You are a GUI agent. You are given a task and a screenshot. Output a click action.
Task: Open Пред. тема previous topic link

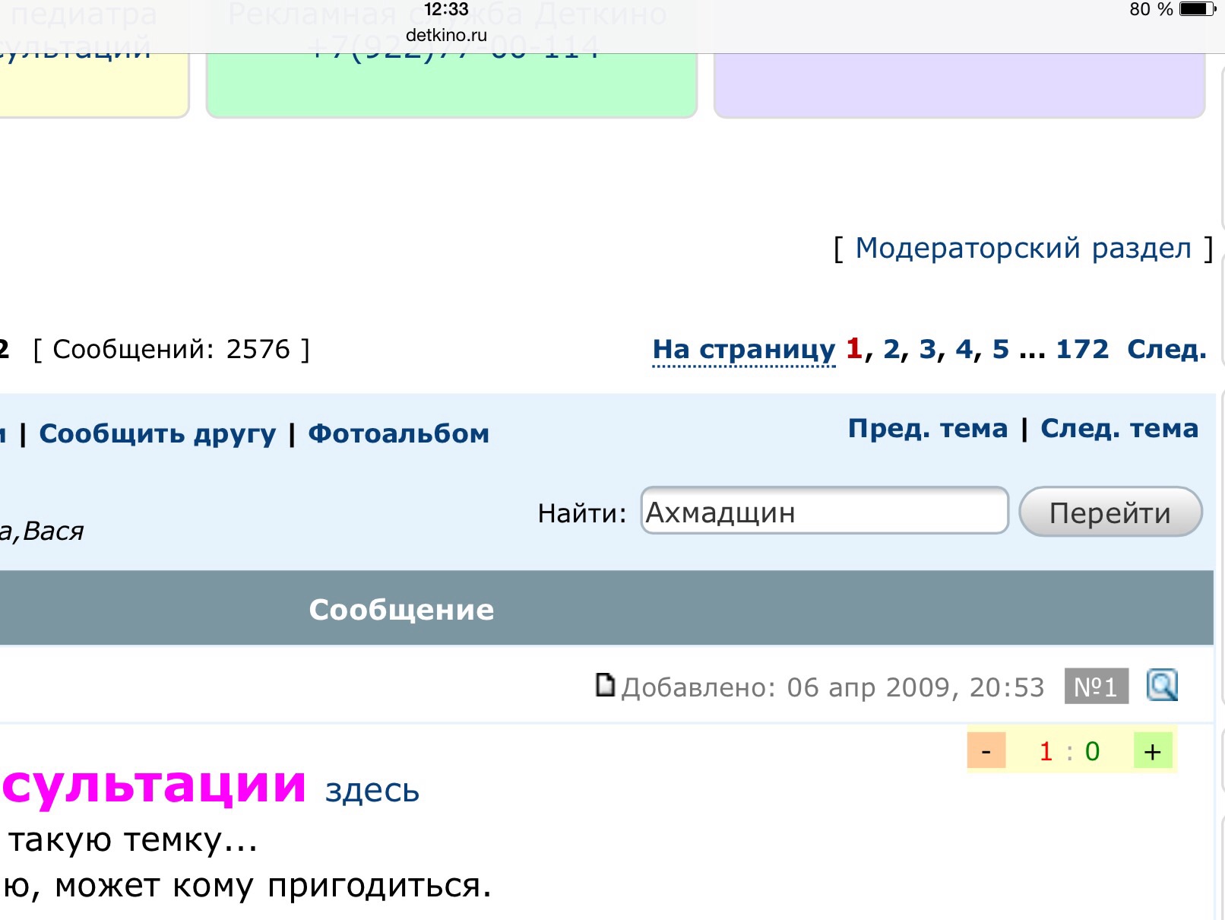click(x=927, y=429)
